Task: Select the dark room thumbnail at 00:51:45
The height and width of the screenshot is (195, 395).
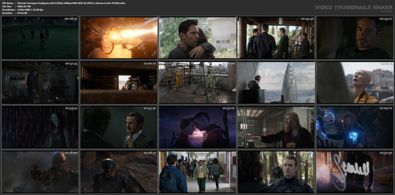Action: tap(40, 82)
